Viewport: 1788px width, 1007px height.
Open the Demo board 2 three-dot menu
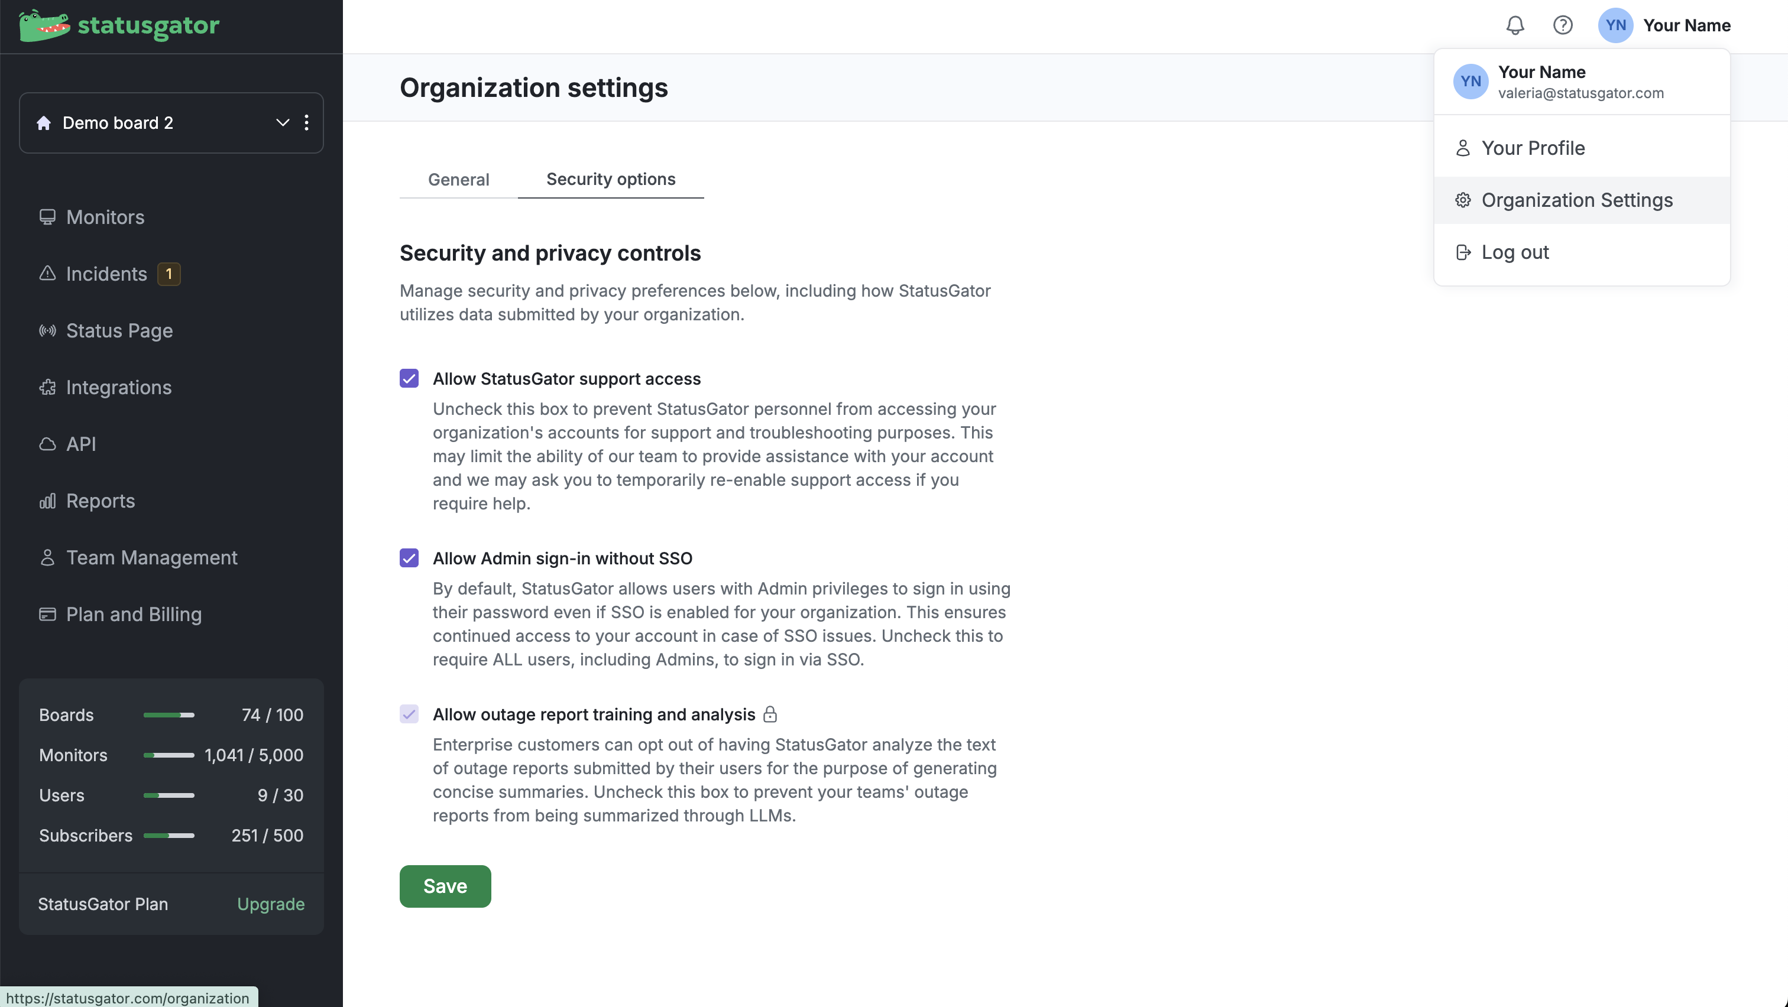pos(307,123)
